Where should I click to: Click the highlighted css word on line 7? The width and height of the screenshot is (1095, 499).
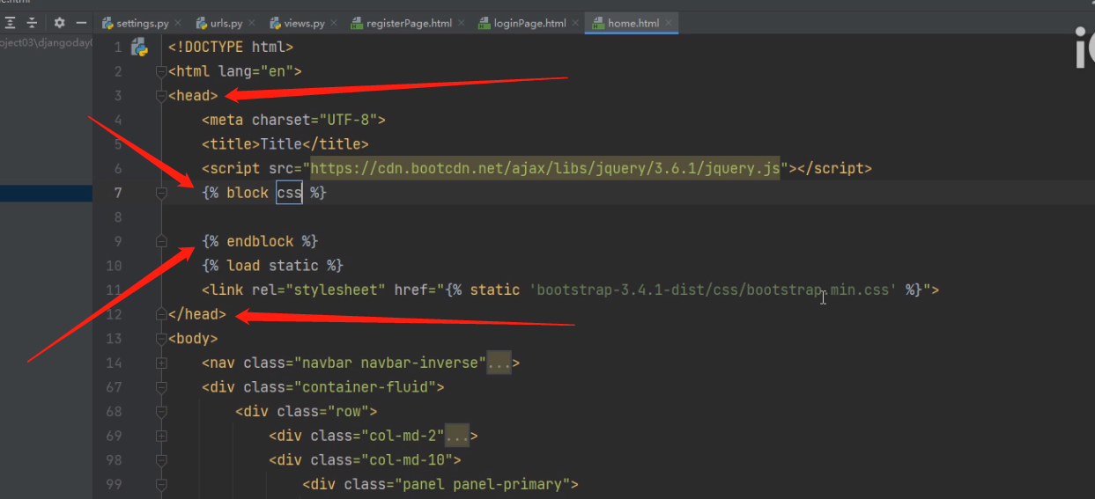pyautogui.click(x=289, y=193)
